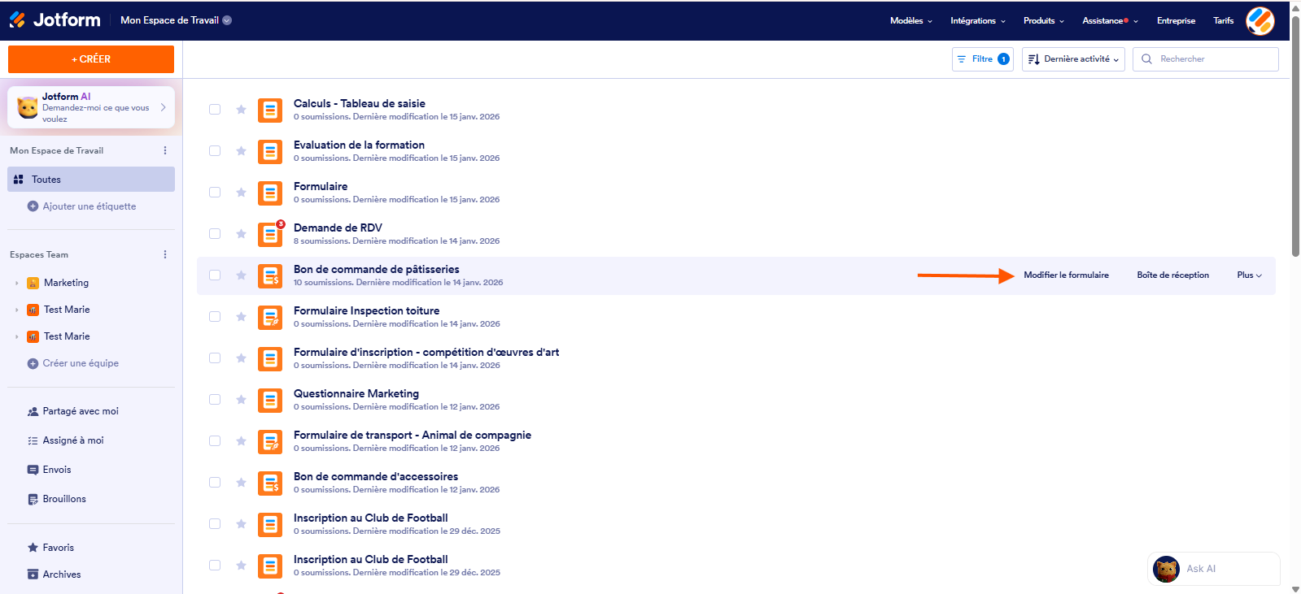Open the Formulaire d'inscription - compétition d'œuvres d'art form
Image resolution: width=1301 pixels, height=594 pixels.
pyautogui.click(x=426, y=352)
